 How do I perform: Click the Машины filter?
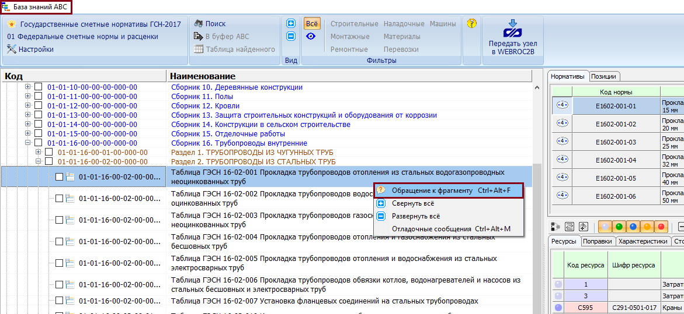click(x=443, y=24)
